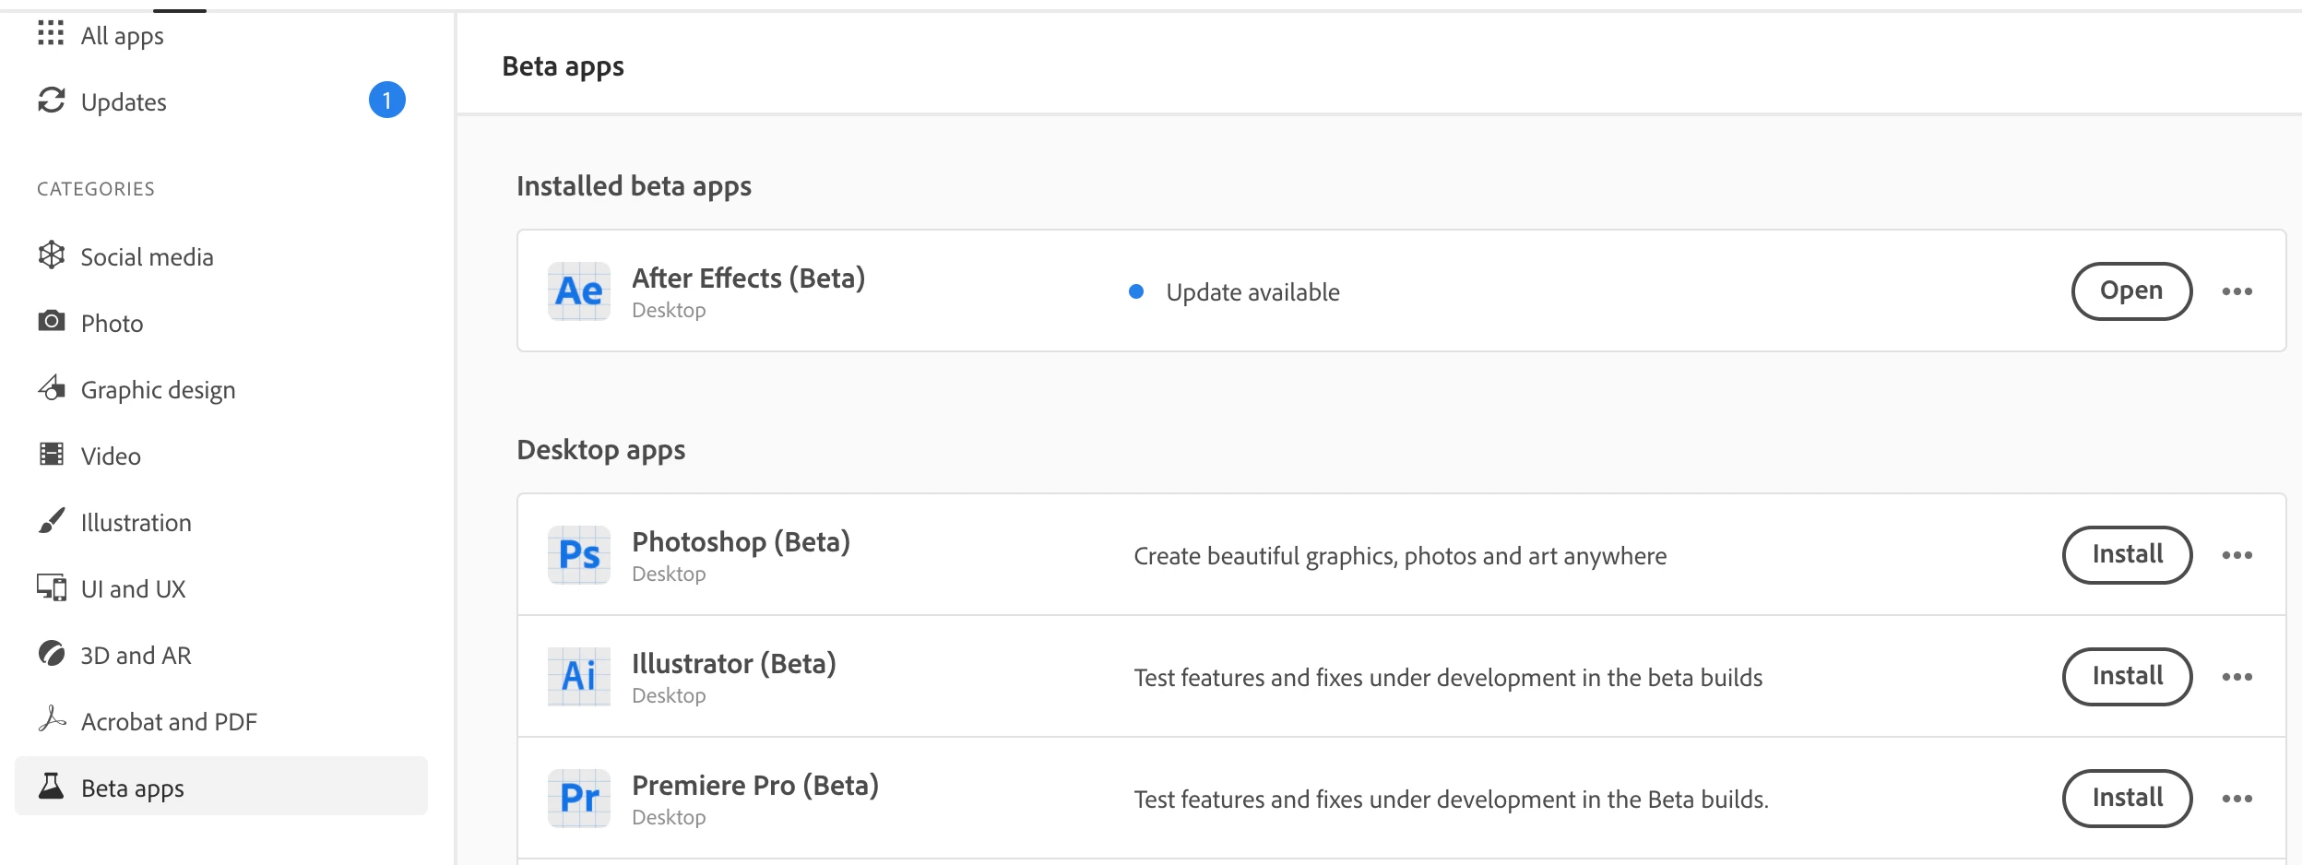
Task: Click the Illustrator (Beta) app icon
Action: pos(579,677)
